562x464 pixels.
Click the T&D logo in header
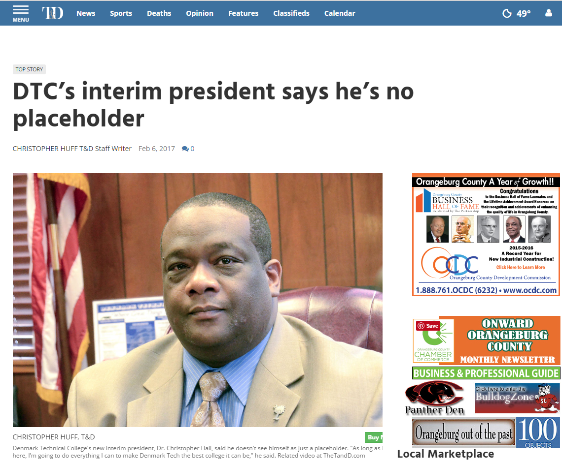coord(53,13)
